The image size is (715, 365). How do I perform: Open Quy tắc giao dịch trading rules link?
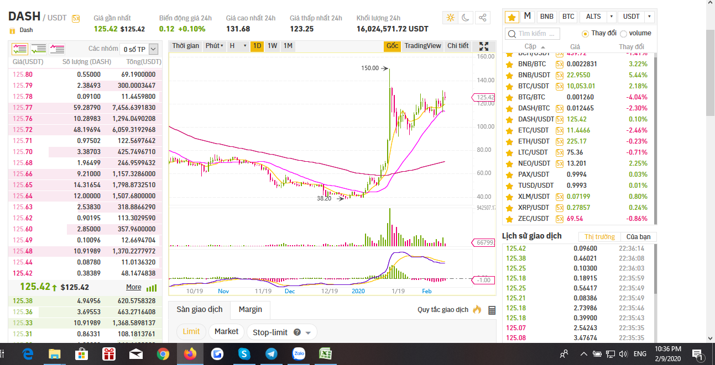[x=443, y=310]
